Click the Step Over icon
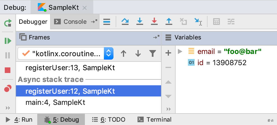Viewport: 277px width, 125px height. [x=125, y=22]
